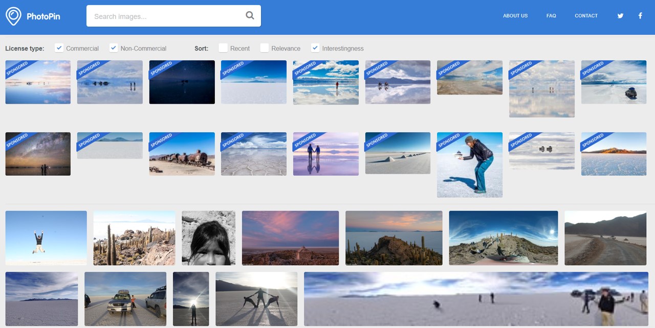Open the Facebook icon link
This screenshot has width=655, height=328.
click(640, 16)
